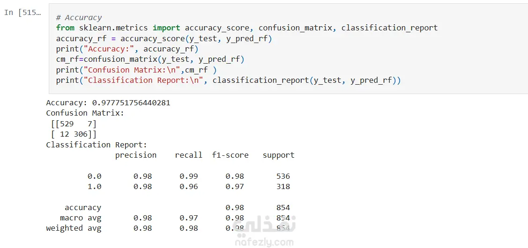This screenshot has height=248, width=528.
Task: Click the [ 12 306]] confusion matrix row
Action: [74, 134]
